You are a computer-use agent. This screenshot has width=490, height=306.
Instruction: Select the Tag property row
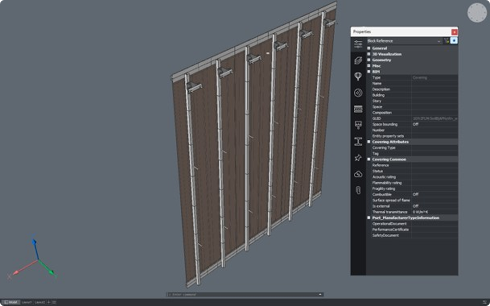pyautogui.click(x=415, y=153)
